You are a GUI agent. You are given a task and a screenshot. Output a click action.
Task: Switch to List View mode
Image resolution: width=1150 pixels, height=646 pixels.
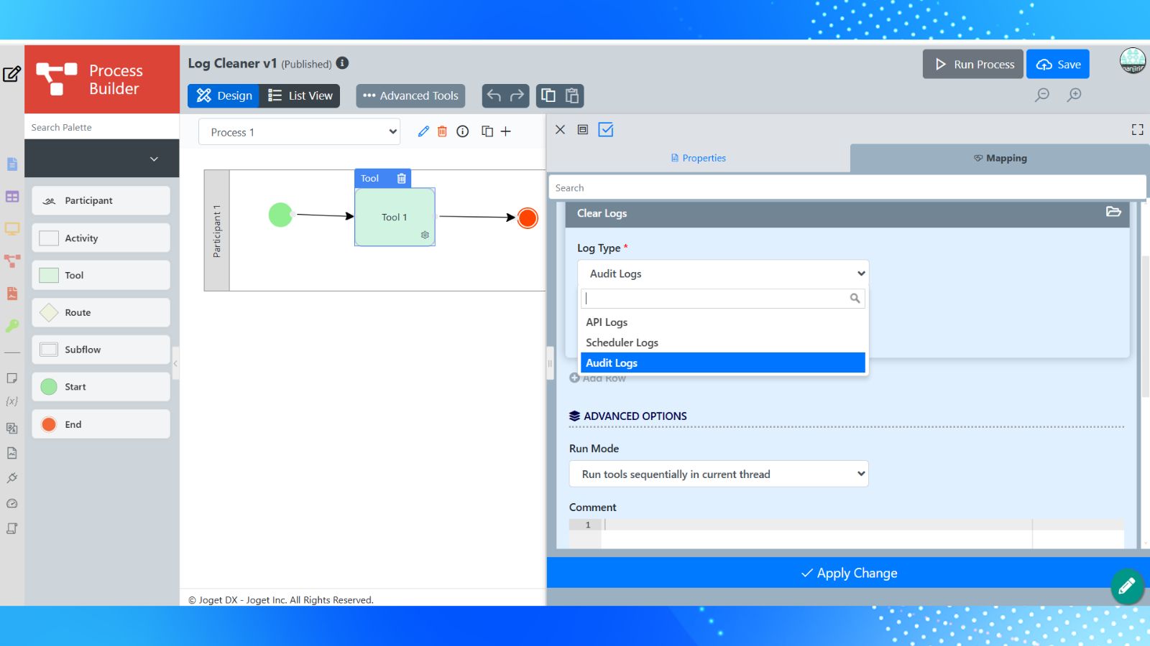300,95
